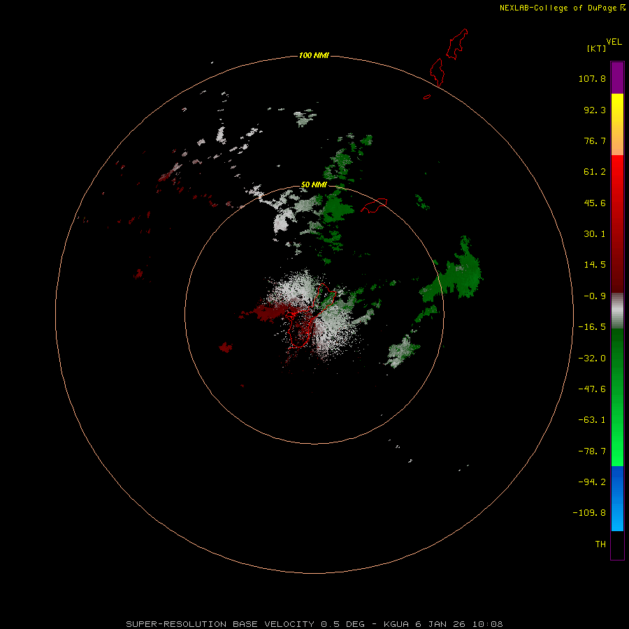
Task: Click the 76.7 velocity scale label
Action: pyautogui.click(x=595, y=140)
